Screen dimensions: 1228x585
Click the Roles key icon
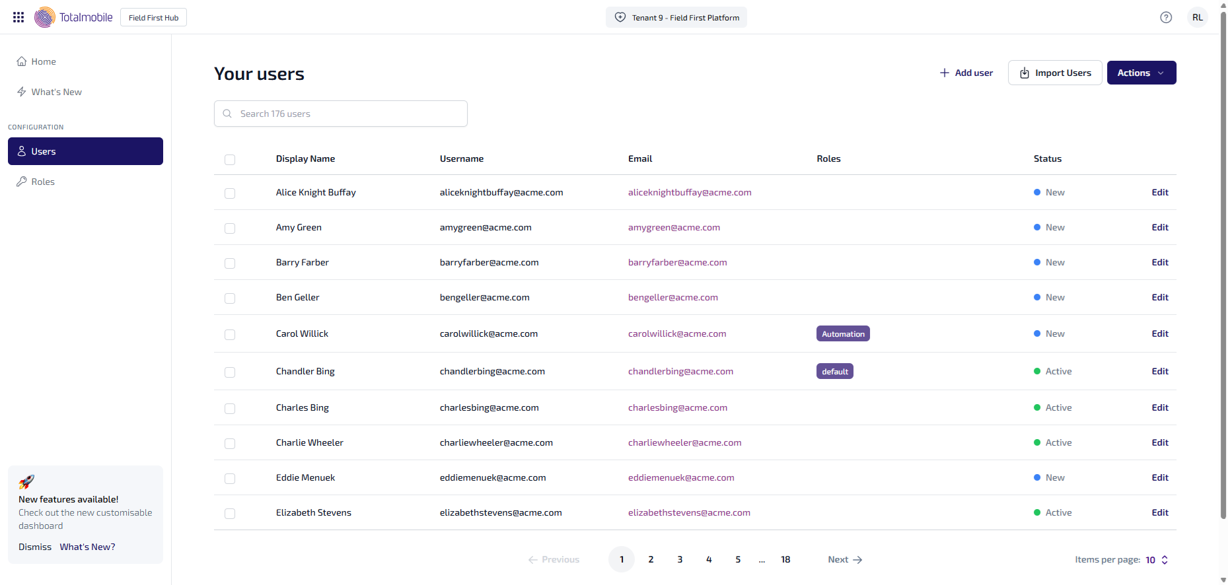point(22,182)
